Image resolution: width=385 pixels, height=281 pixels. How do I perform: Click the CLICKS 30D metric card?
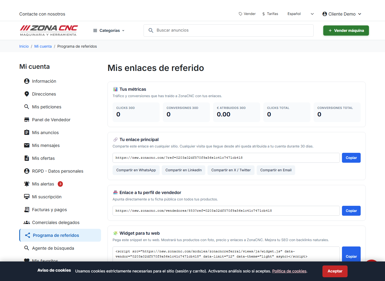click(x=136, y=112)
